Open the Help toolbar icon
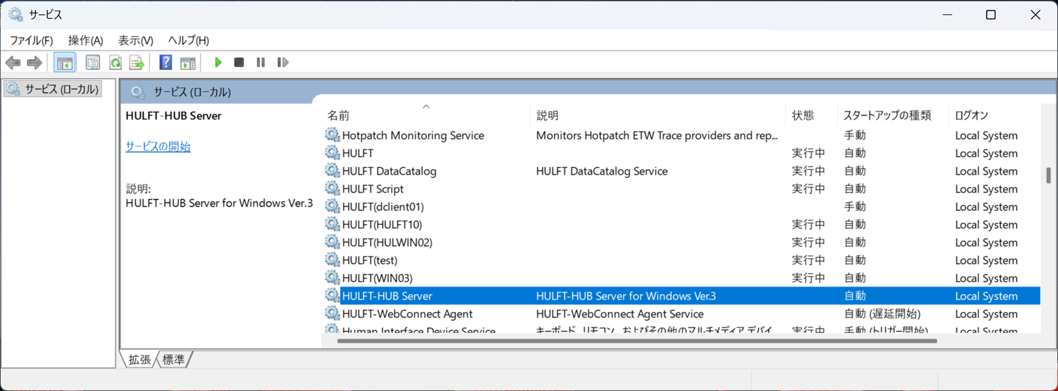The width and height of the screenshot is (1058, 391). [x=165, y=63]
